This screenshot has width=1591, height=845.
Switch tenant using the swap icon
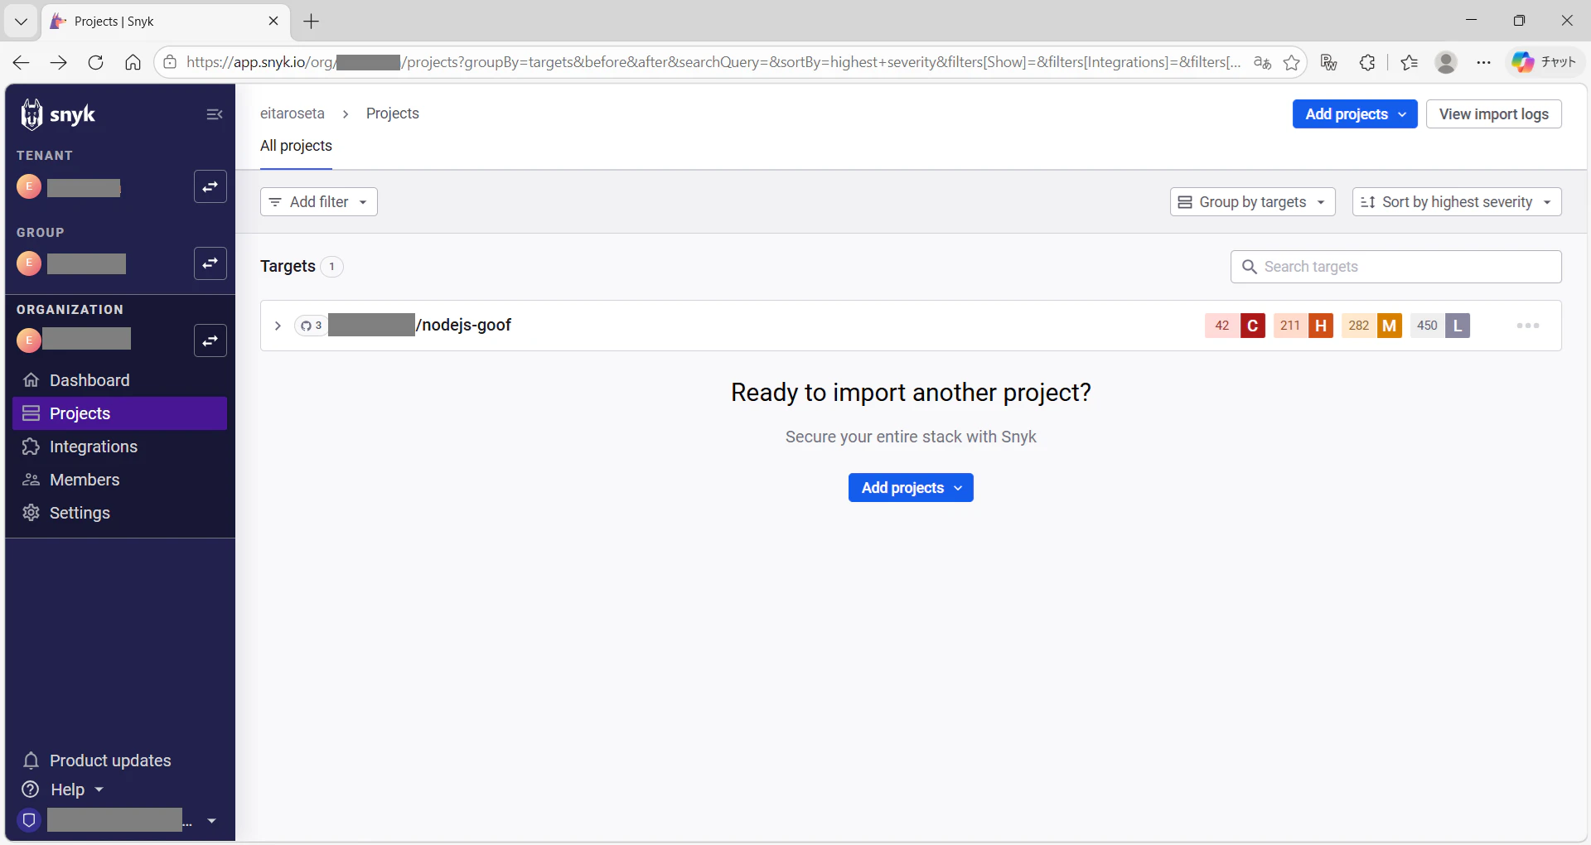coord(210,186)
